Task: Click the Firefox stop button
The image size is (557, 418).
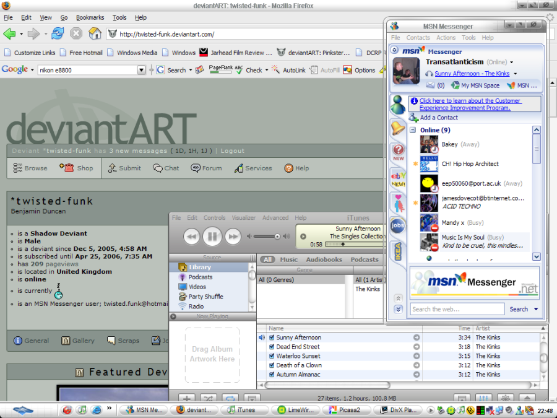Action: [76, 34]
